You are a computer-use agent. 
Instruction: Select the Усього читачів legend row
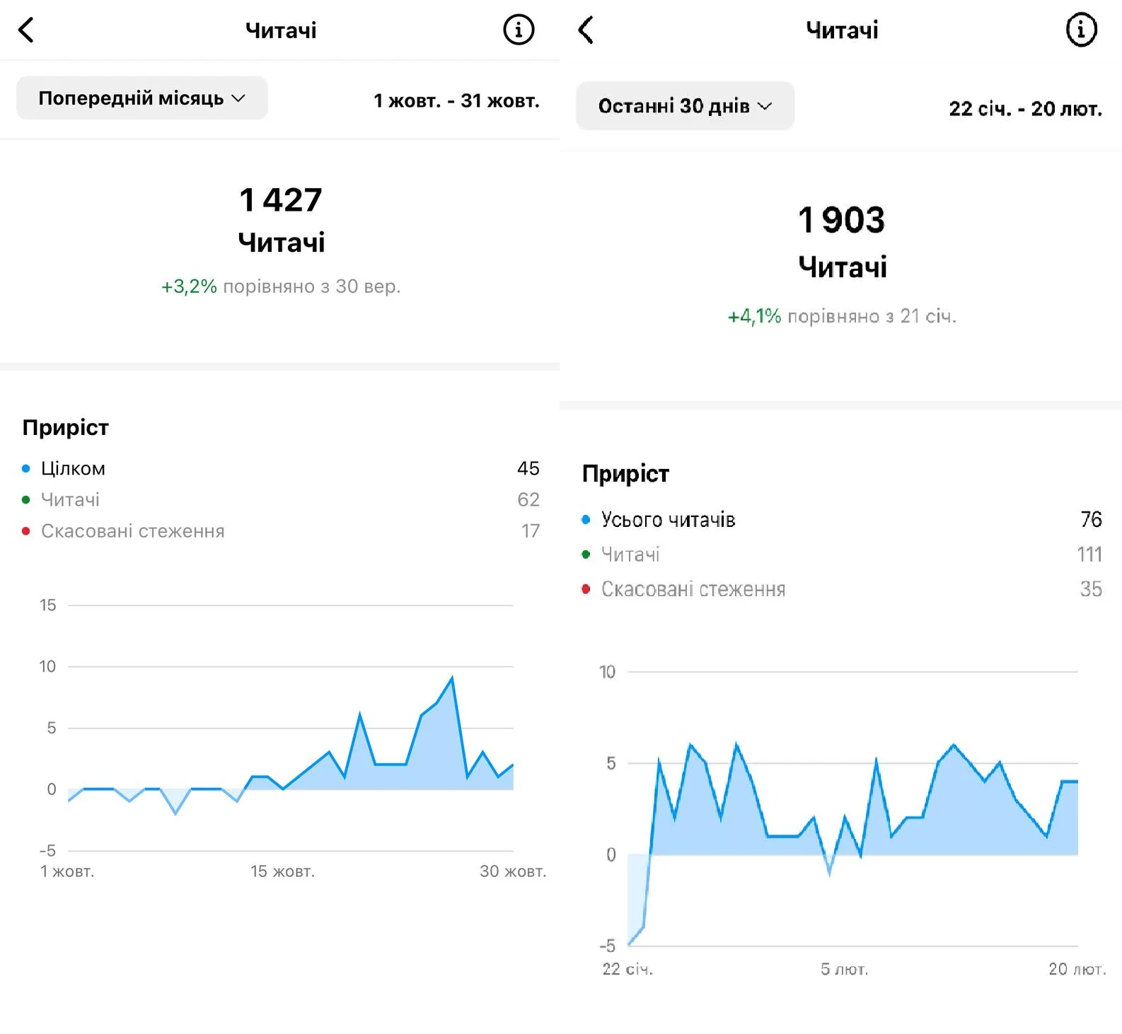[841, 519]
